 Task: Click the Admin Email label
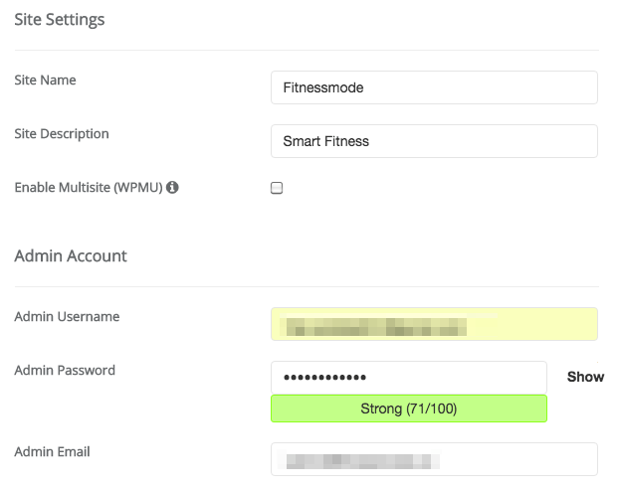[52, 451]
